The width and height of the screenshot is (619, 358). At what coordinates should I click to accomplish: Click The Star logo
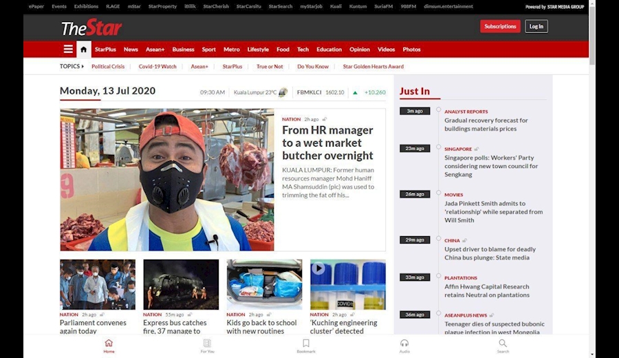point(91,28)
